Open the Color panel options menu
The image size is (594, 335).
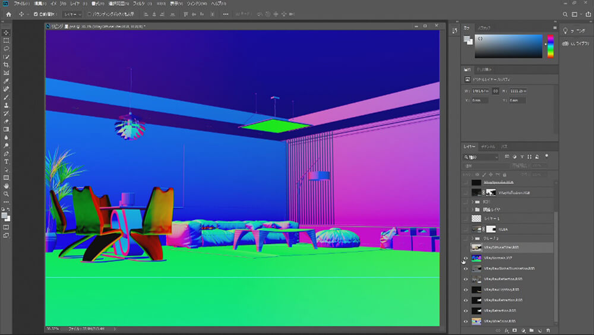(x=555, y=28)
